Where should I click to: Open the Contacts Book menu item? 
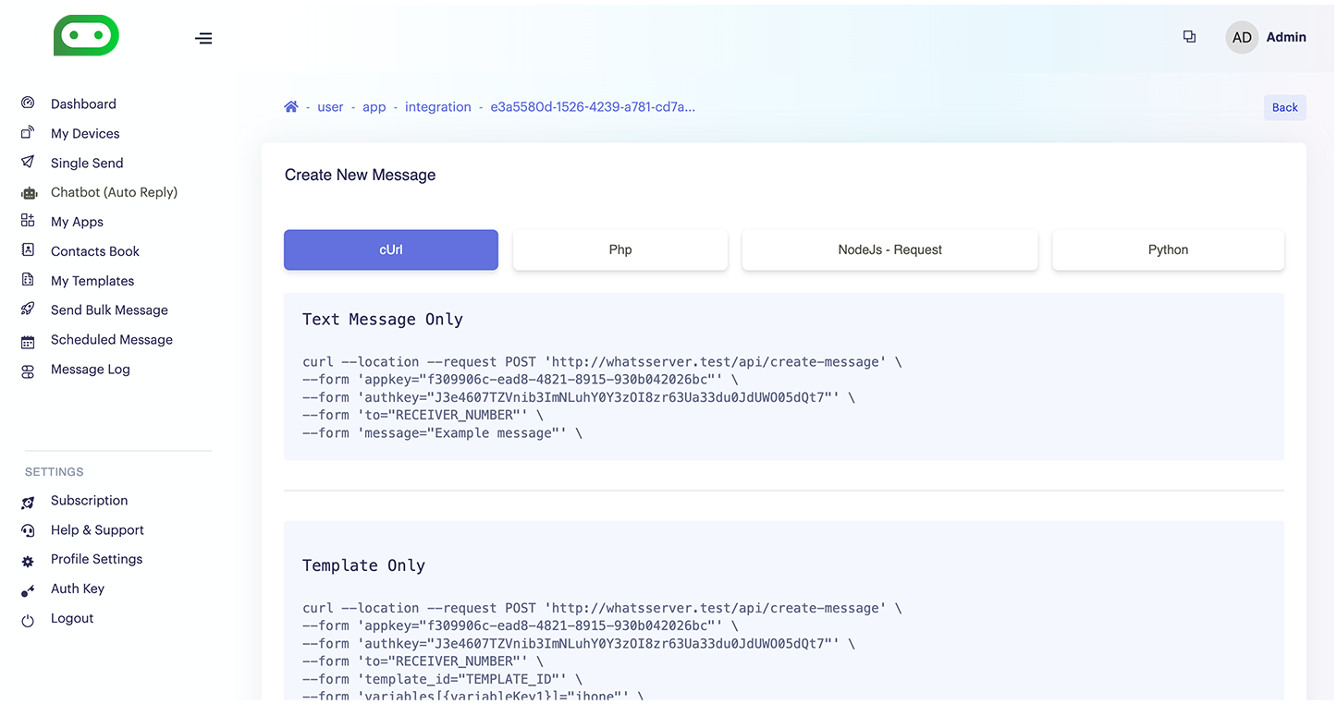click(95, 251)
